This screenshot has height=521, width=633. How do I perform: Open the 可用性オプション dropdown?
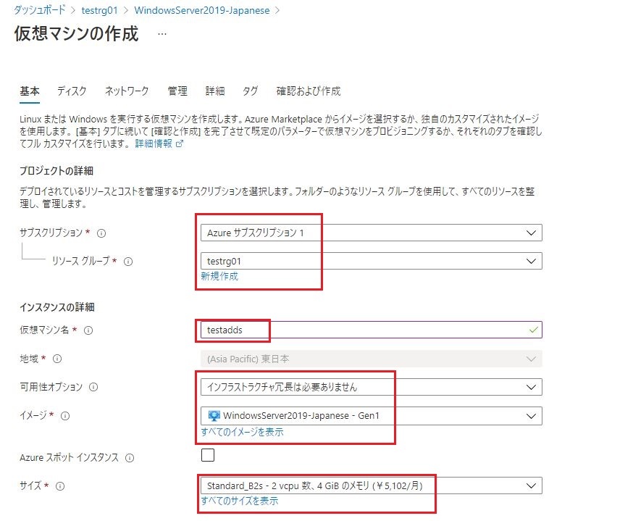pyautogui.click(x=372, y=387)
